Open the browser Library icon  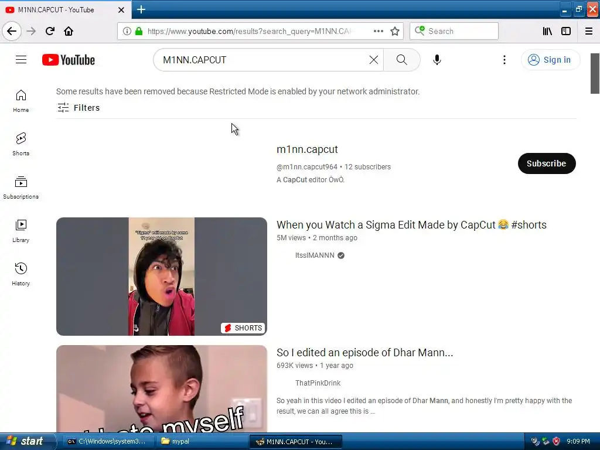pyautogui.click(x=547, y=32)
